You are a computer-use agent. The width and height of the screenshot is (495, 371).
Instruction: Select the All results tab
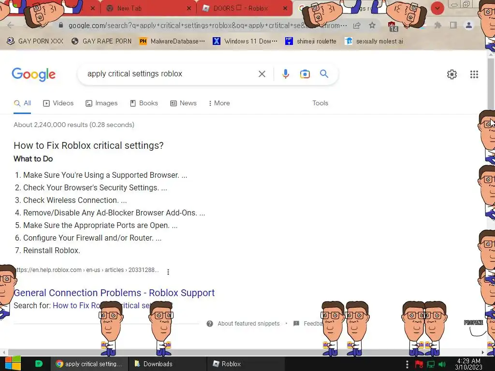[x=22, y=103]
